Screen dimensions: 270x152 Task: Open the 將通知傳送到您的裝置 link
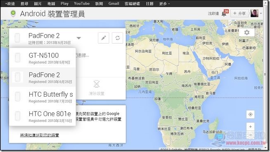[x=40, y=135]
